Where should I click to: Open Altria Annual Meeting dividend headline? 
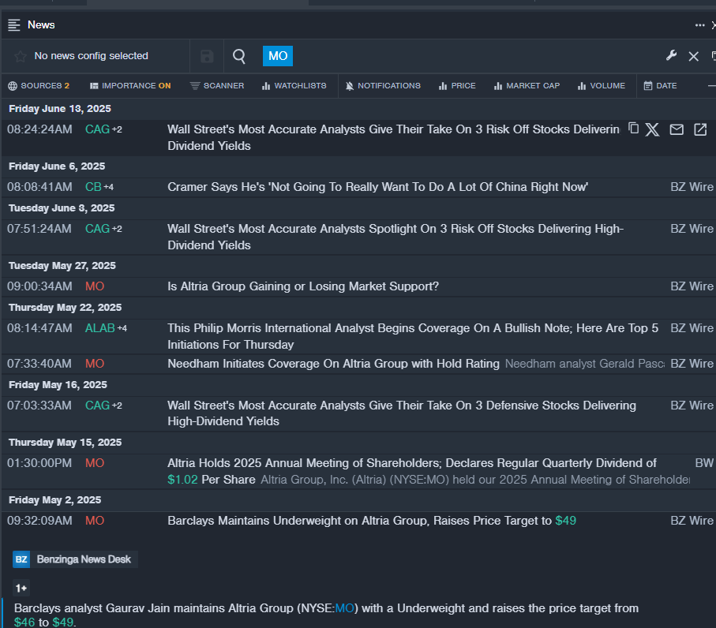412,471
